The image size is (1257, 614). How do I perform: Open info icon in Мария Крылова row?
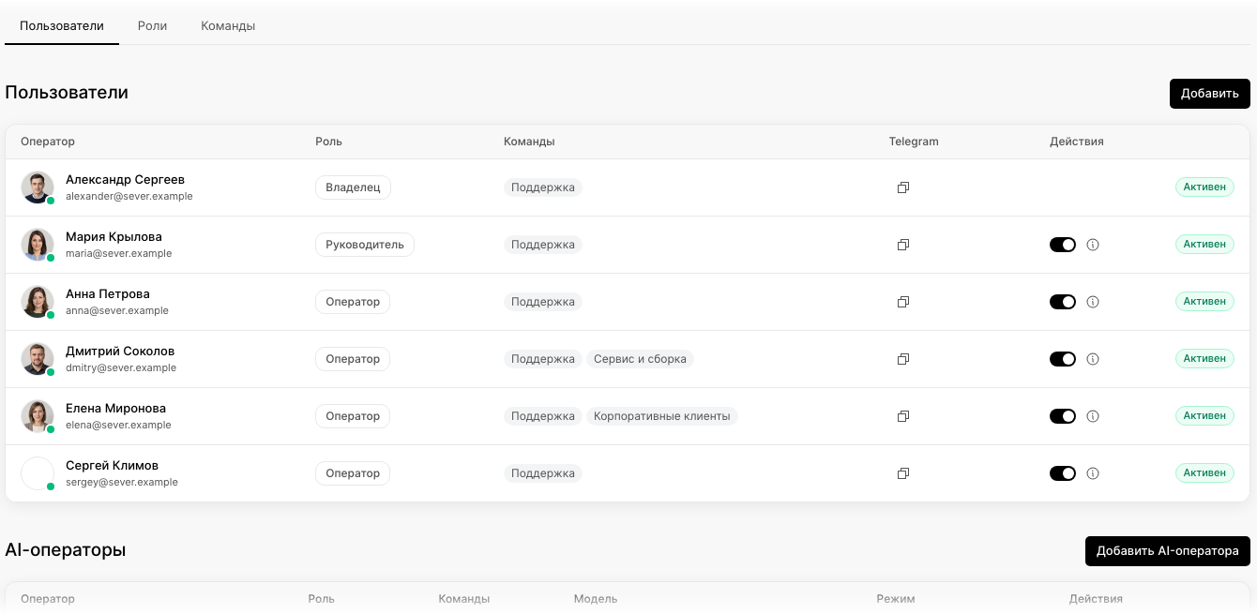[1093, 245]
